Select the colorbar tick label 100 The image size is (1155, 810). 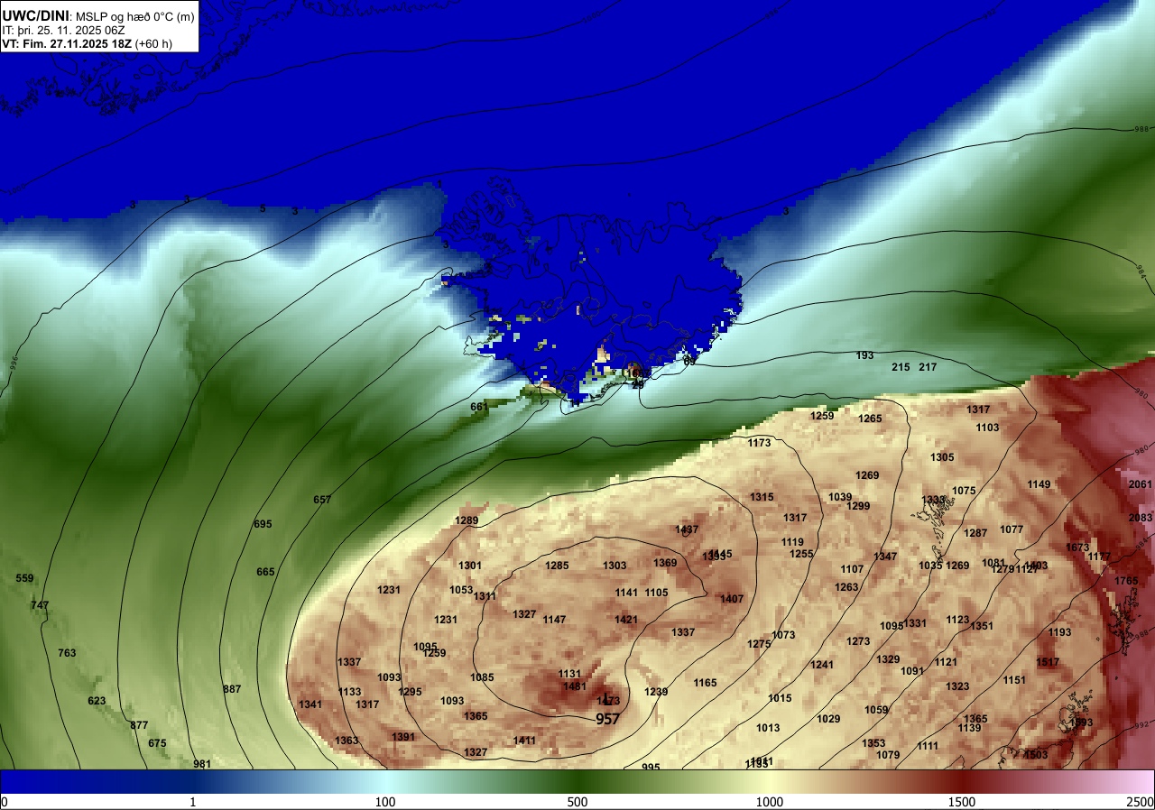click(385, 803)
